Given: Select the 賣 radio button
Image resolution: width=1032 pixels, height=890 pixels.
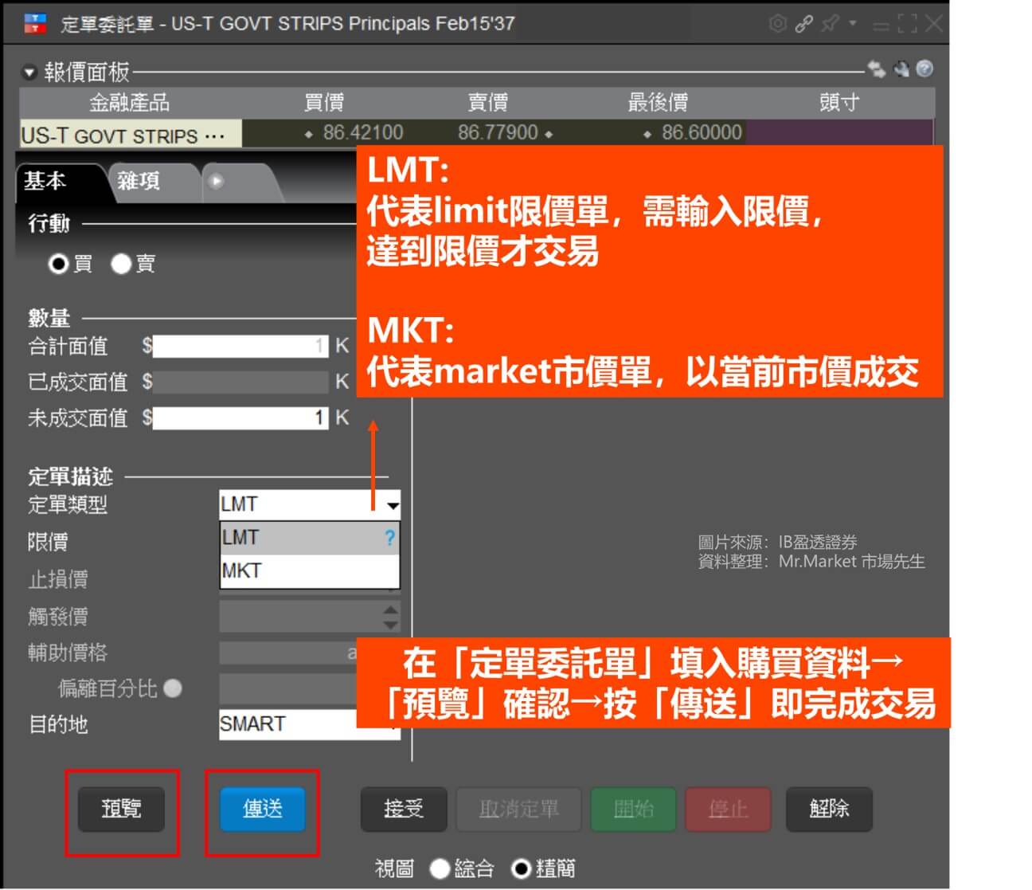Looking at the screenshot, I should tap(121, 264).
